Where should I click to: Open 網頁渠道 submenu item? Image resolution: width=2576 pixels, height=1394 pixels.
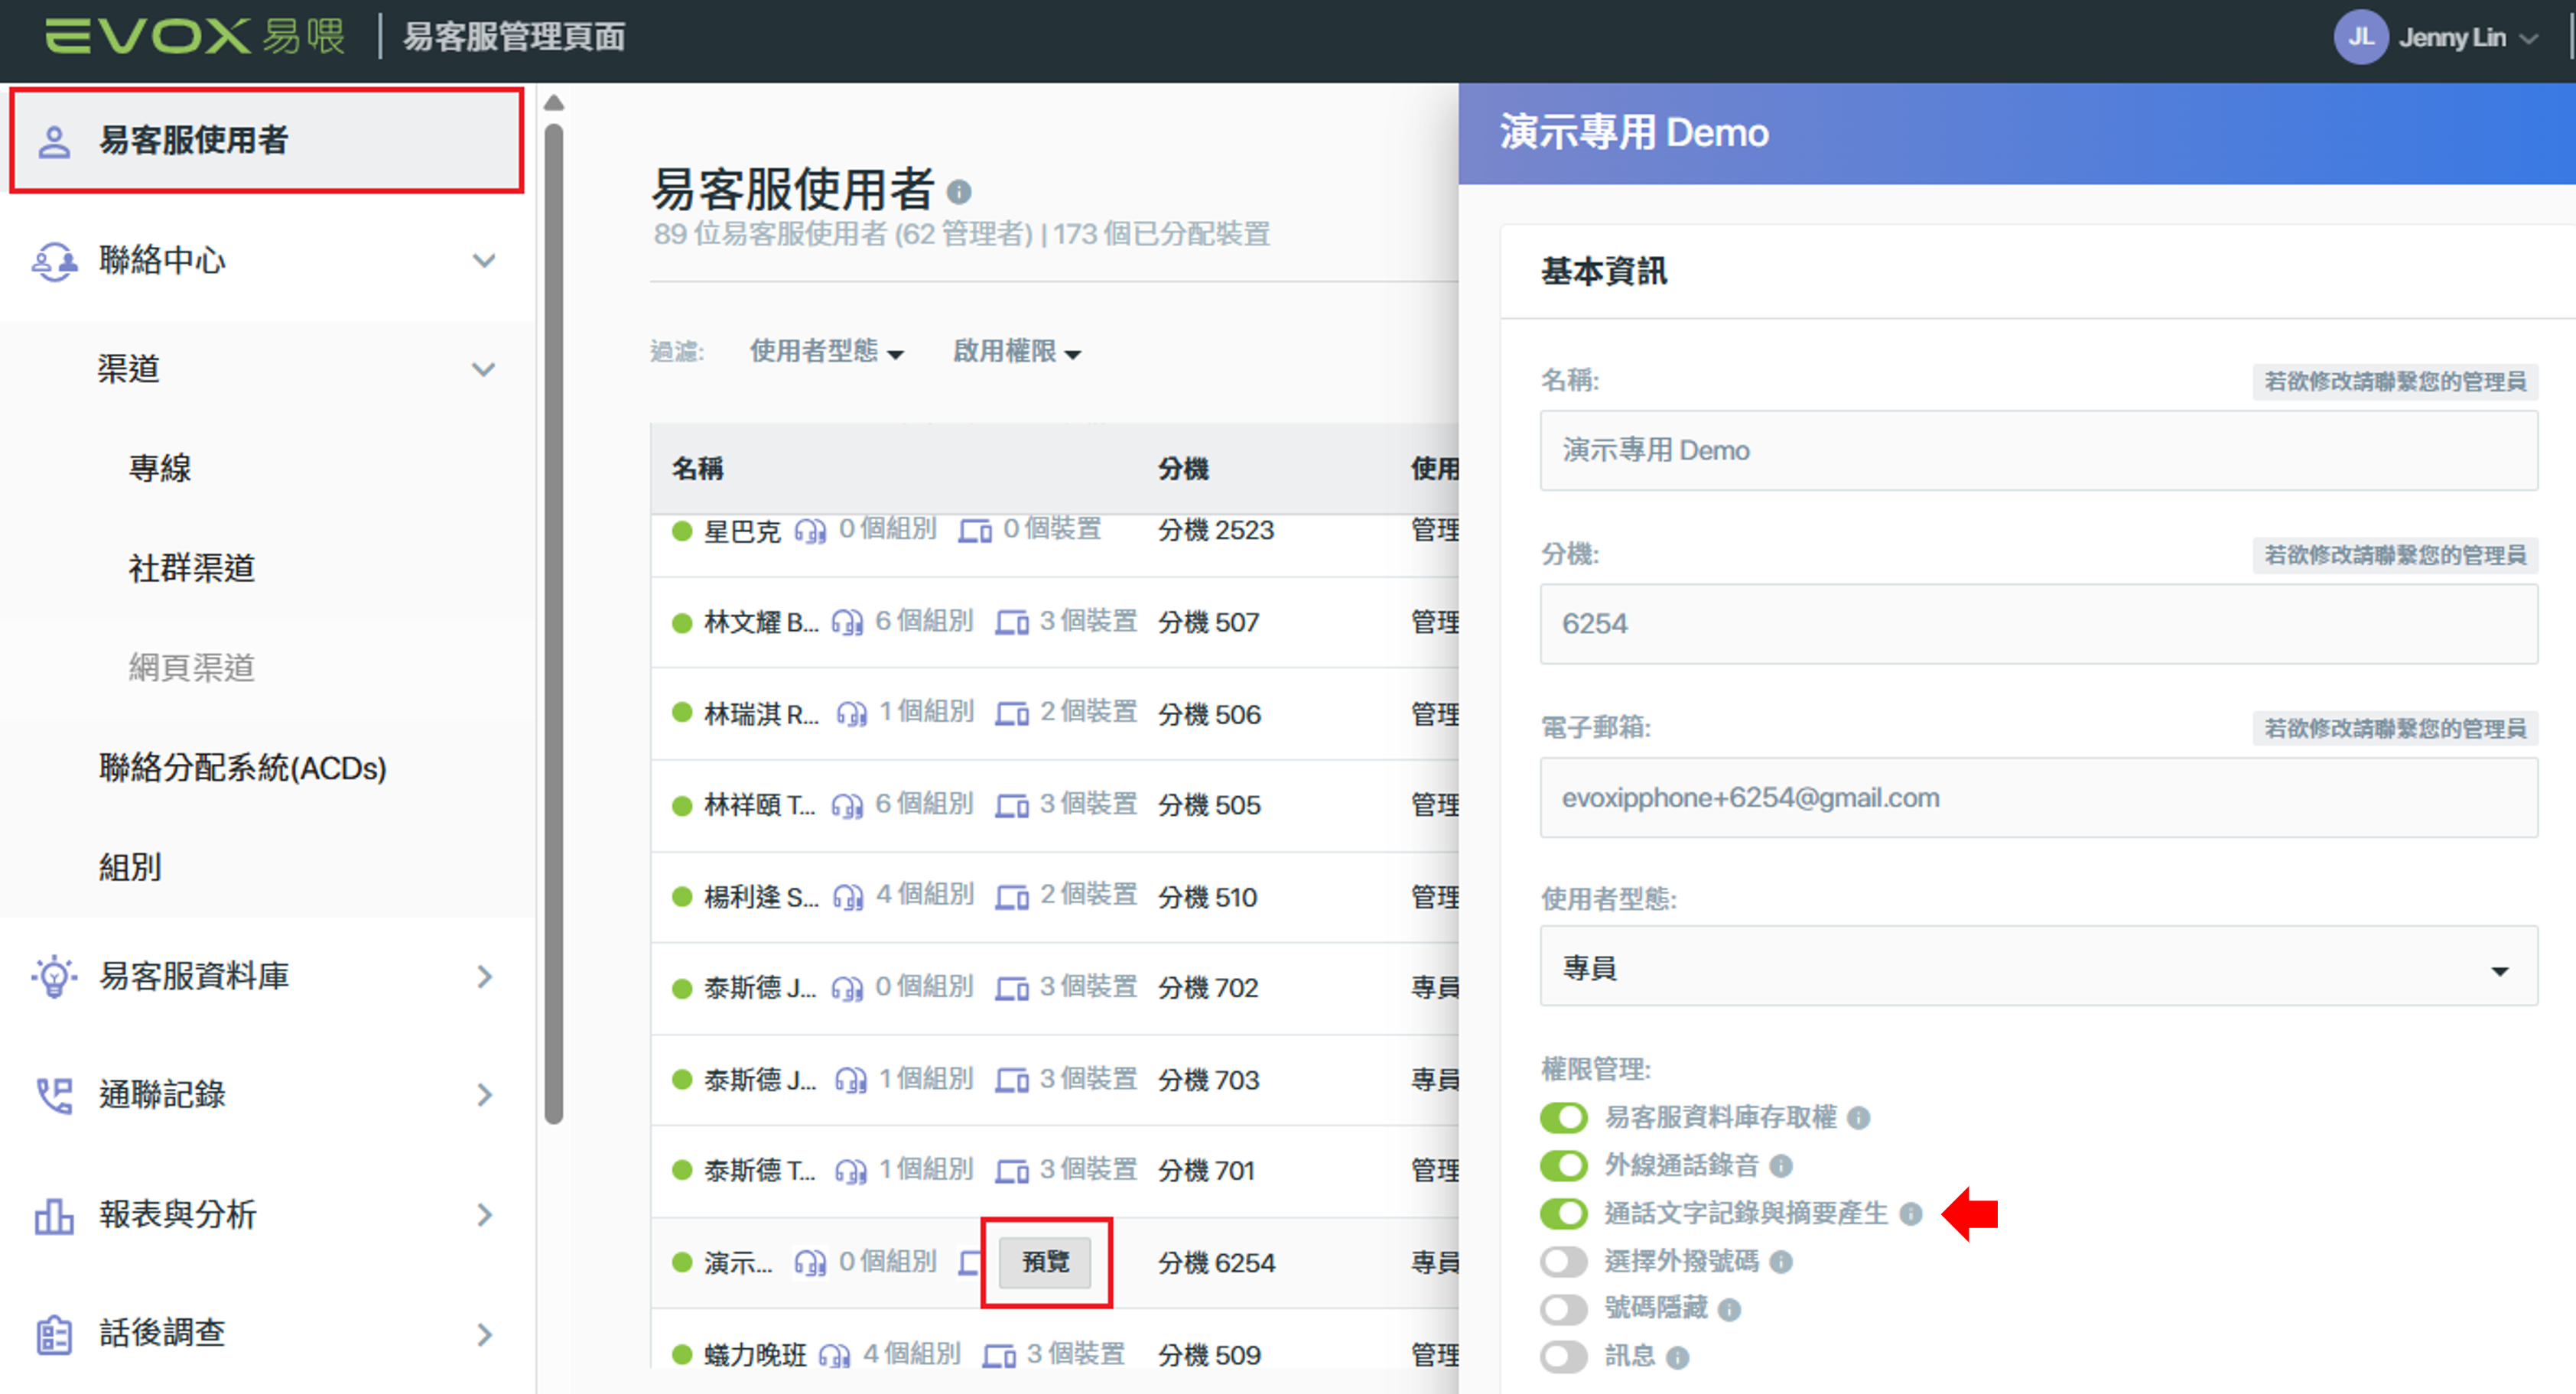[x=191, y=667]
